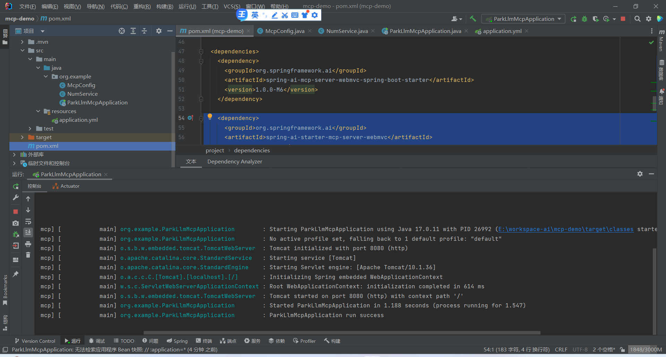The image size is (666, 357).
Task: Close the pom.xml (mcp-demo) editor tab
Action: tap(248, 31)
